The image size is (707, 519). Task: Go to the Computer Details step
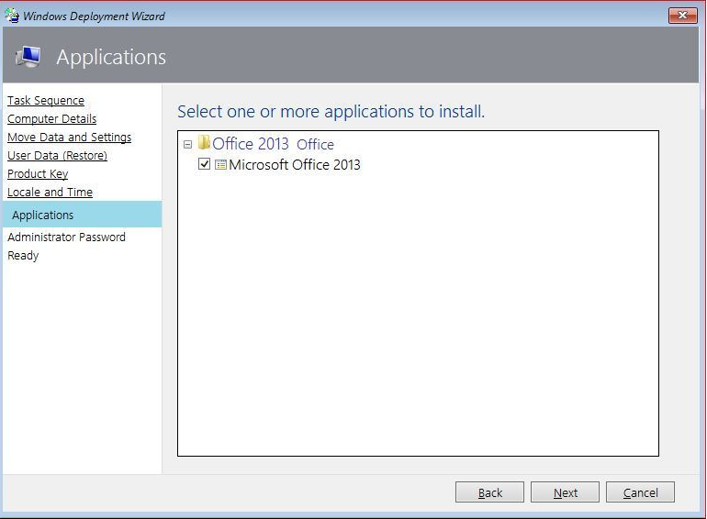click(51, 119)
